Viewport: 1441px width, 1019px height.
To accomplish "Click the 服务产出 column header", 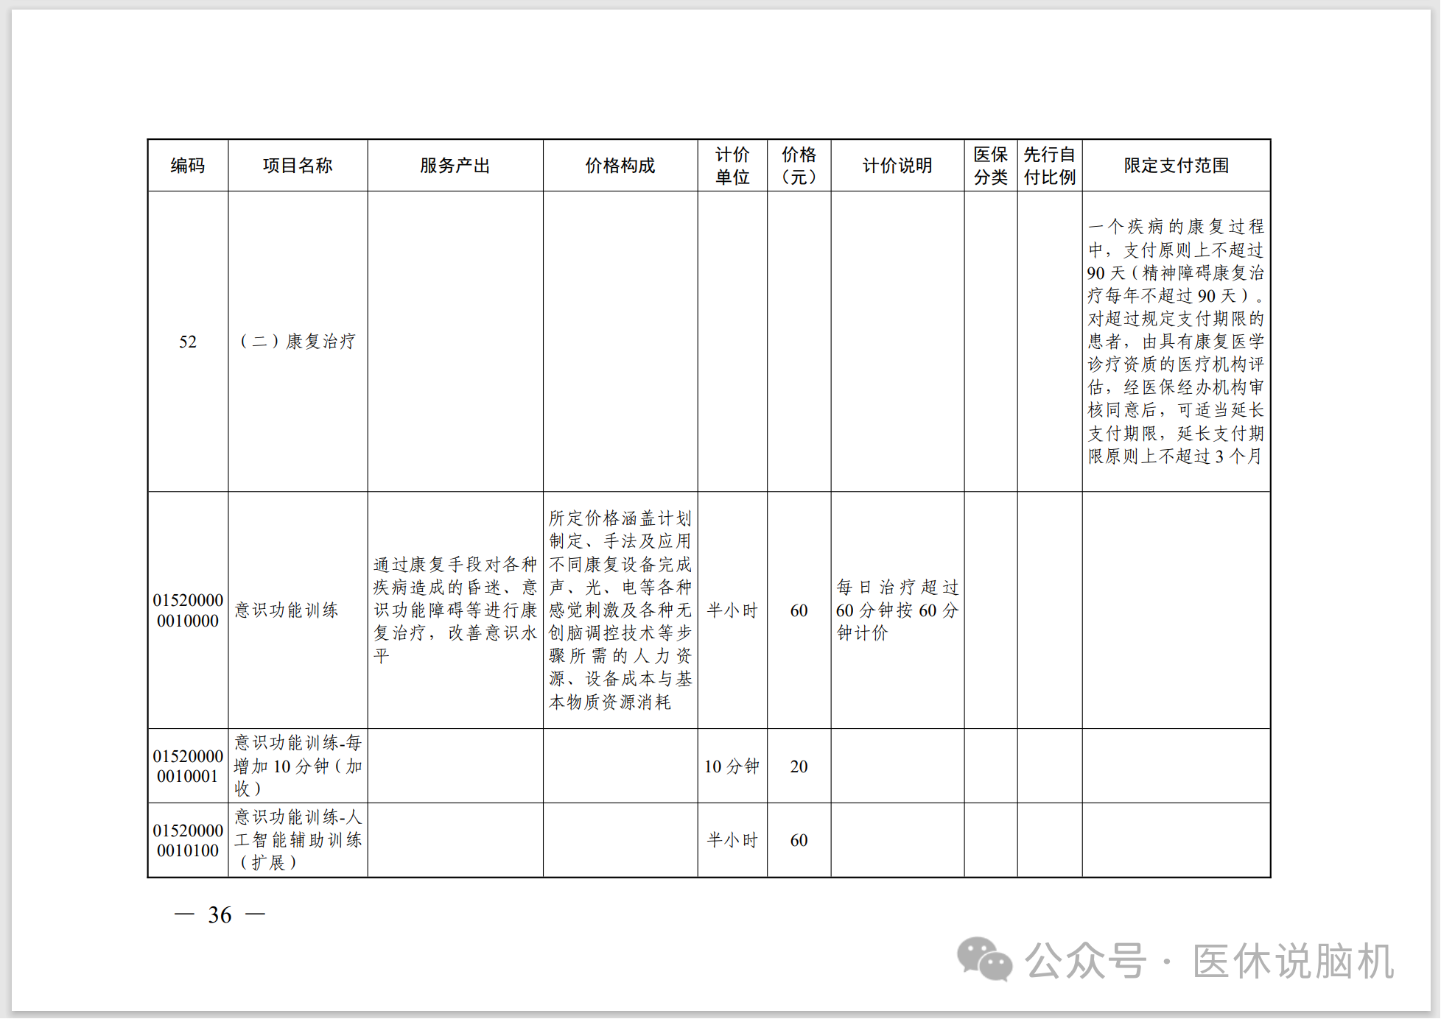I will click(455, 166).
